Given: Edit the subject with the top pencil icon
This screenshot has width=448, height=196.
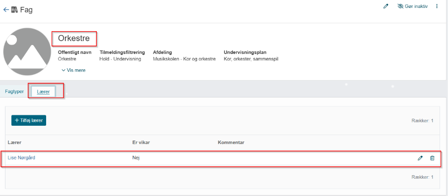Looking at the screenshot, I should point(386,6).
